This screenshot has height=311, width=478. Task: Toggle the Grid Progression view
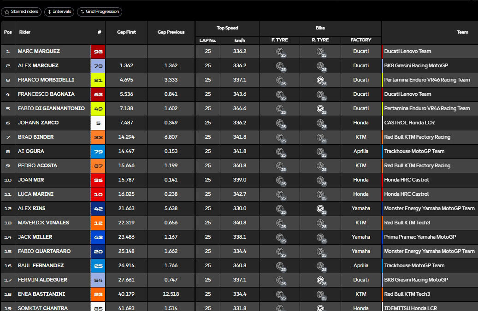tap(100, 12)
